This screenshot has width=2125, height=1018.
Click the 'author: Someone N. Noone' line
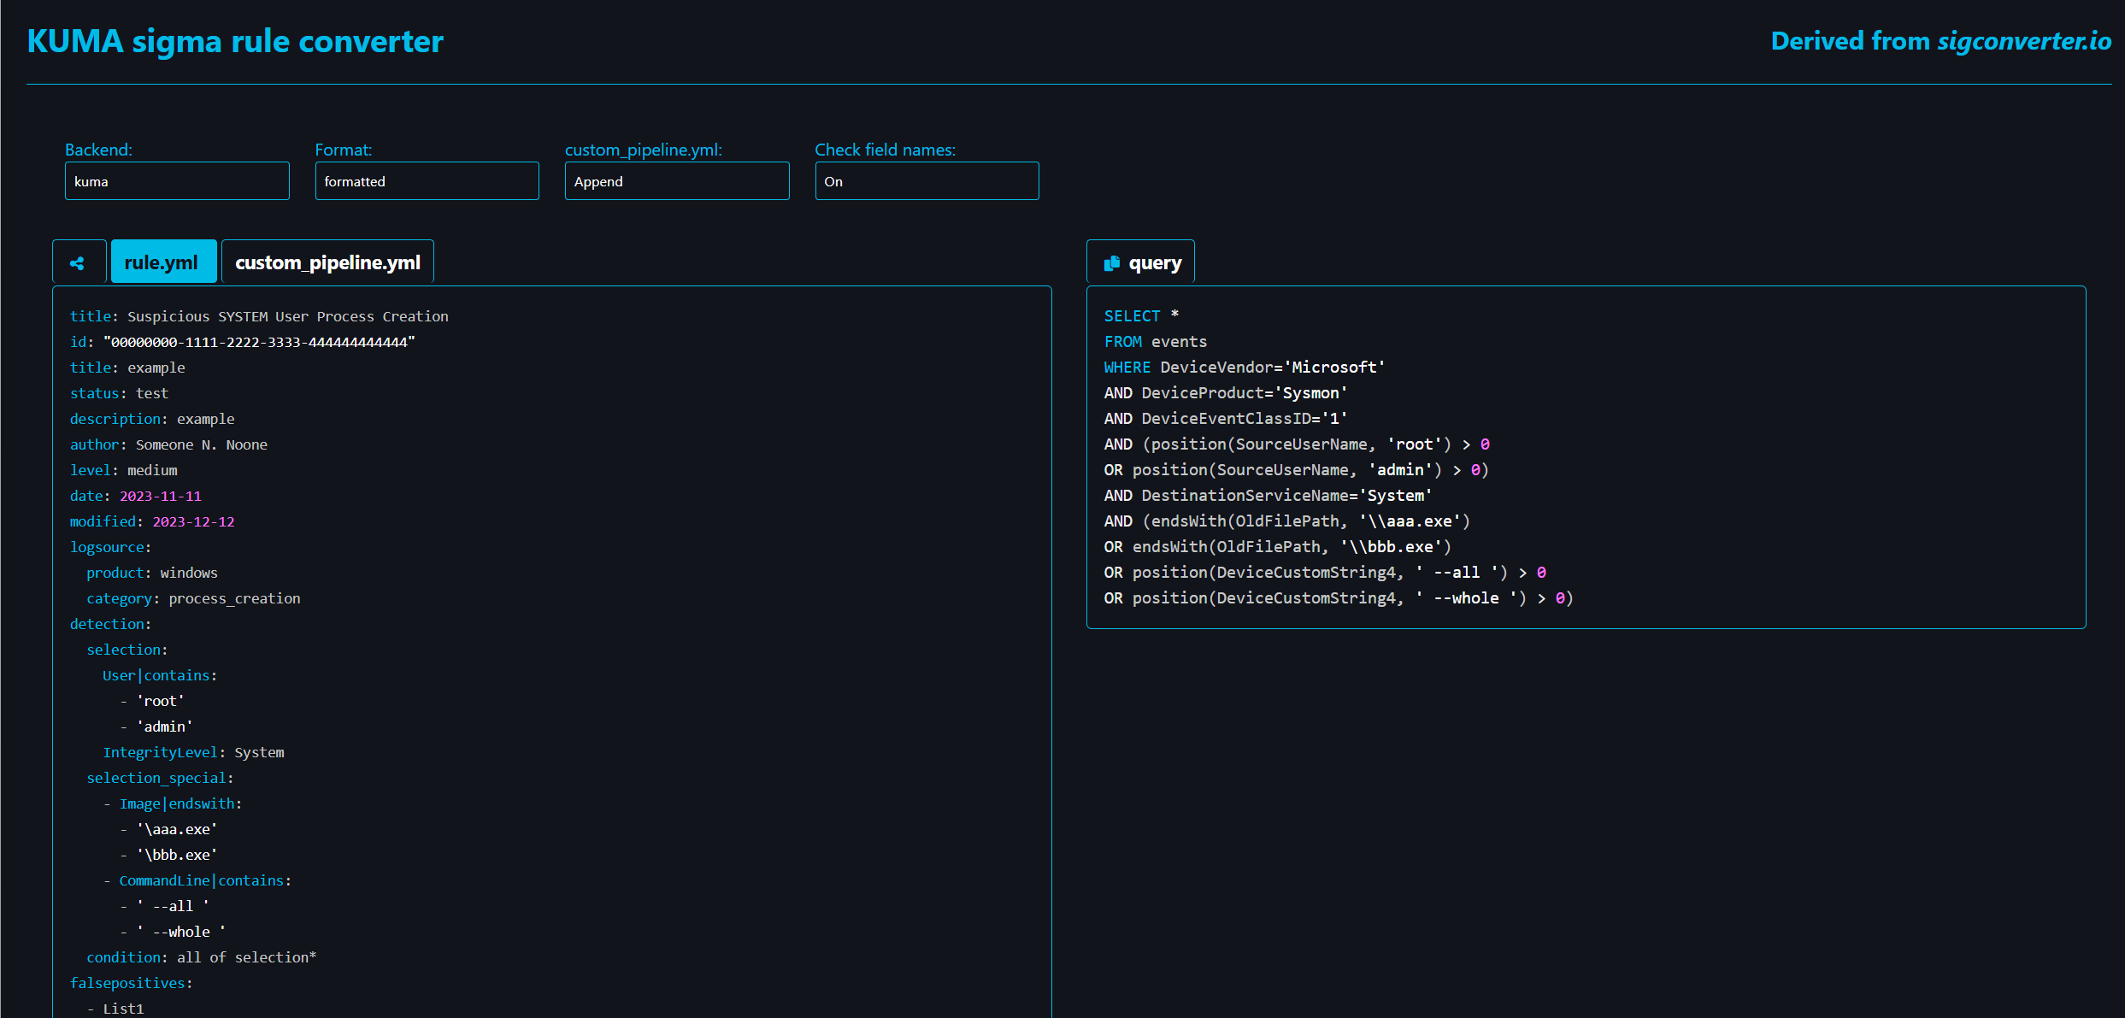click(168, 444)
